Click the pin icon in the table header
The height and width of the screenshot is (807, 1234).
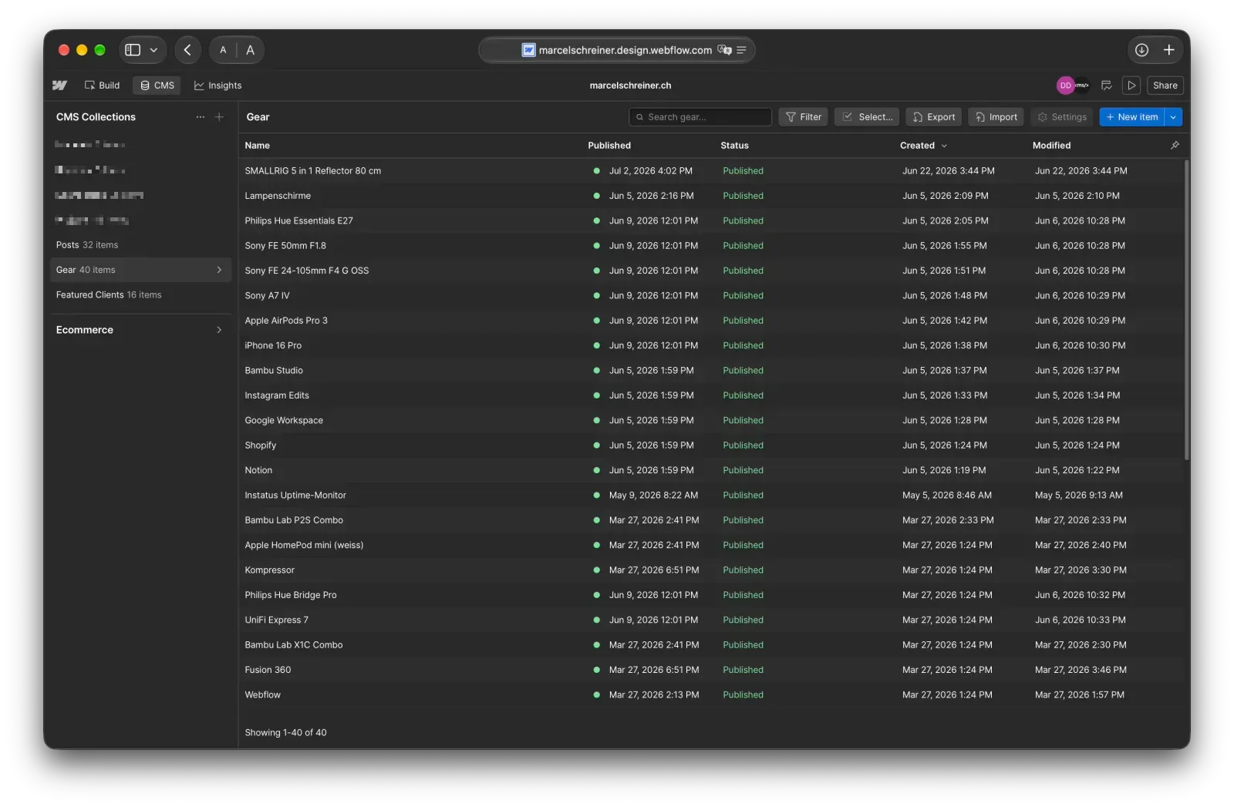point(1175,145)
